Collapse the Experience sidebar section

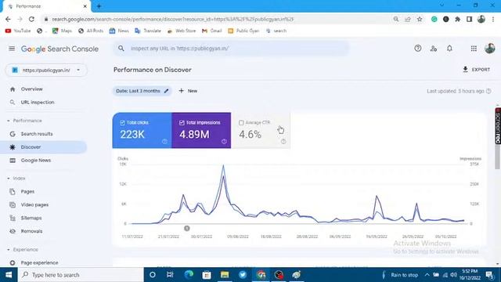pyautogui.click(x=9, y=249)
